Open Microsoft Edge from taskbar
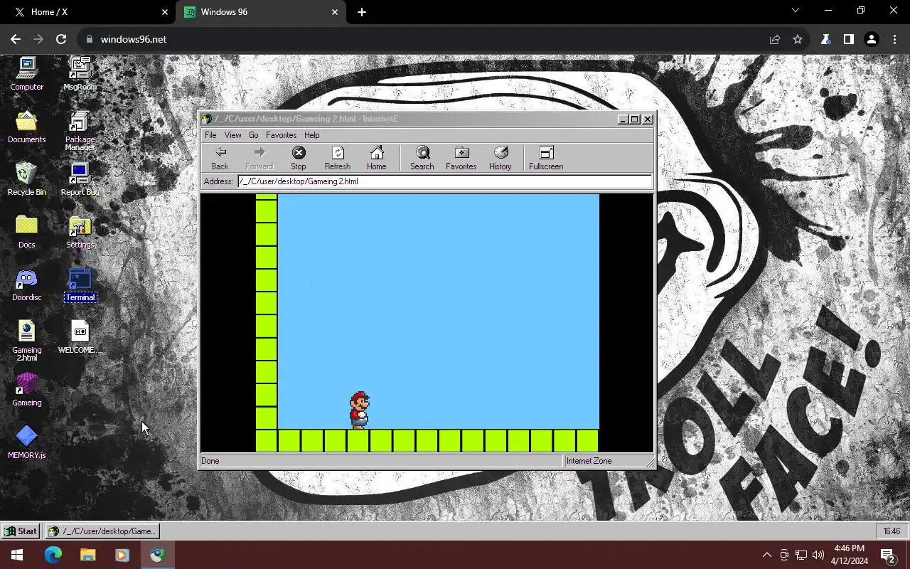 point(53,555)
